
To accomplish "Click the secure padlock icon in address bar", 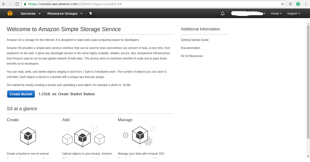I will click(25, 4).
